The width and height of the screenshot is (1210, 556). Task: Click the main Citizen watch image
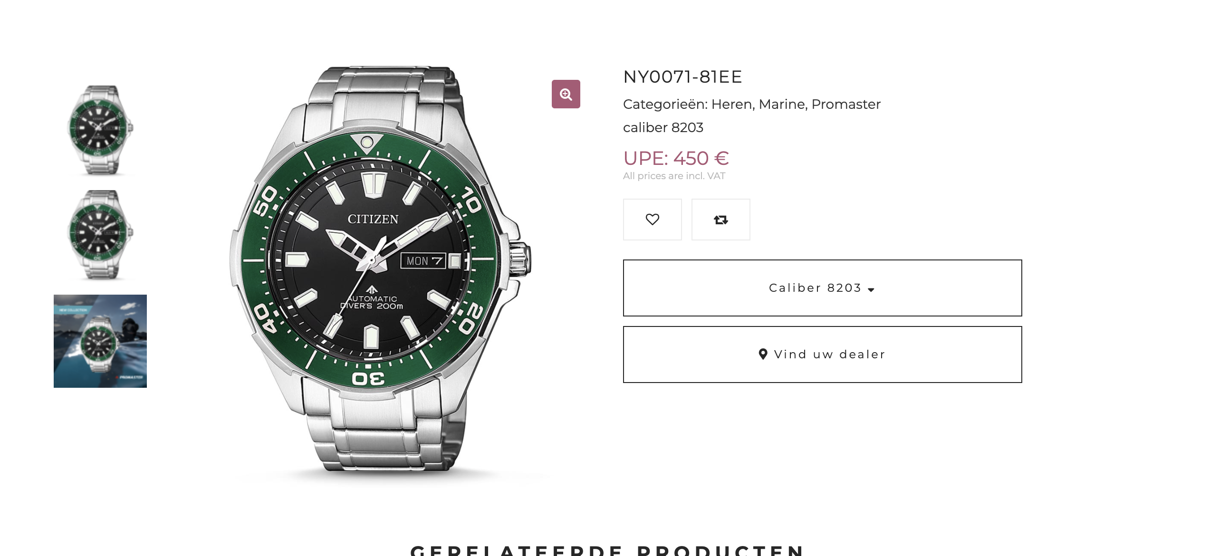[x=380, y=266]
